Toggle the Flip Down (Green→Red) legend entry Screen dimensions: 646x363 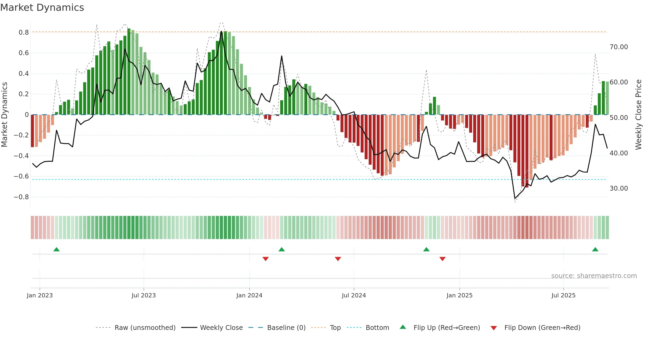pos(535,328)
